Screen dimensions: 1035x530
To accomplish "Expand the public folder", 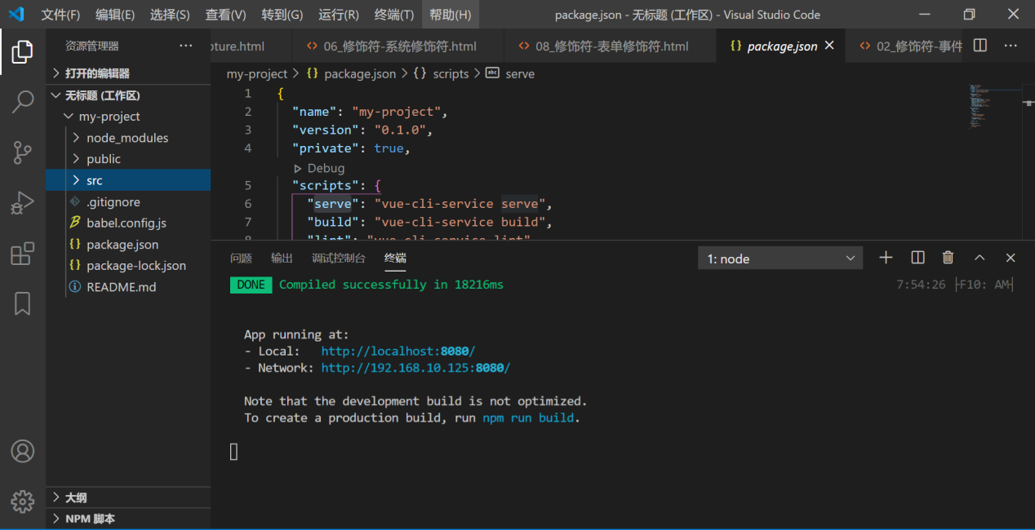I will pos(128,159).
